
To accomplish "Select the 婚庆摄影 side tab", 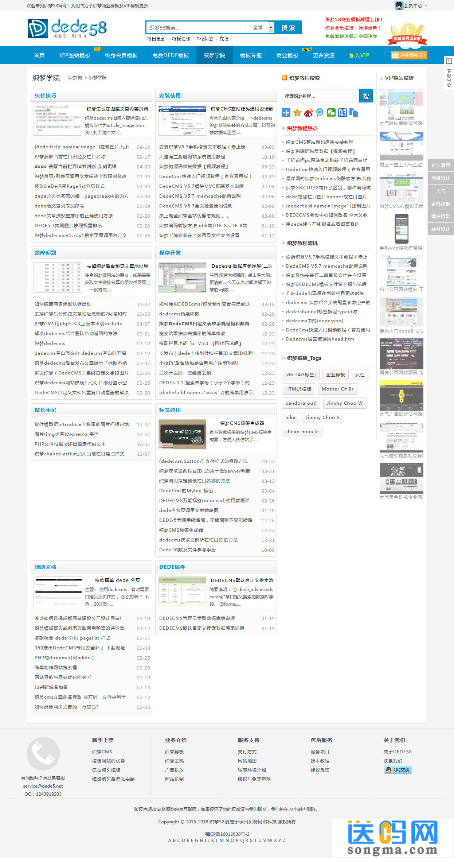I will pyautogui.click(x=441, y=216).
